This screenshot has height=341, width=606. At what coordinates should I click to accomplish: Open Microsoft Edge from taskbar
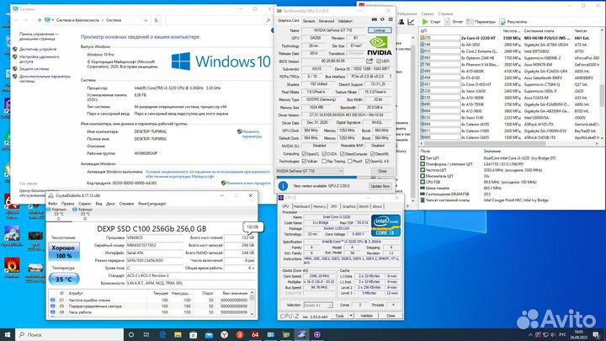pos(162,334)
